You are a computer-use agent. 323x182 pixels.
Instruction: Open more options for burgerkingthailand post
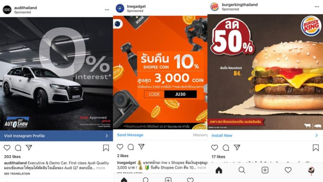317,7
